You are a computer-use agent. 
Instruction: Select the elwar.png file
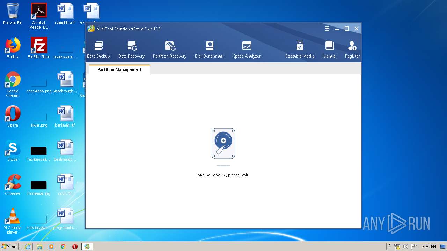point(39,120)
